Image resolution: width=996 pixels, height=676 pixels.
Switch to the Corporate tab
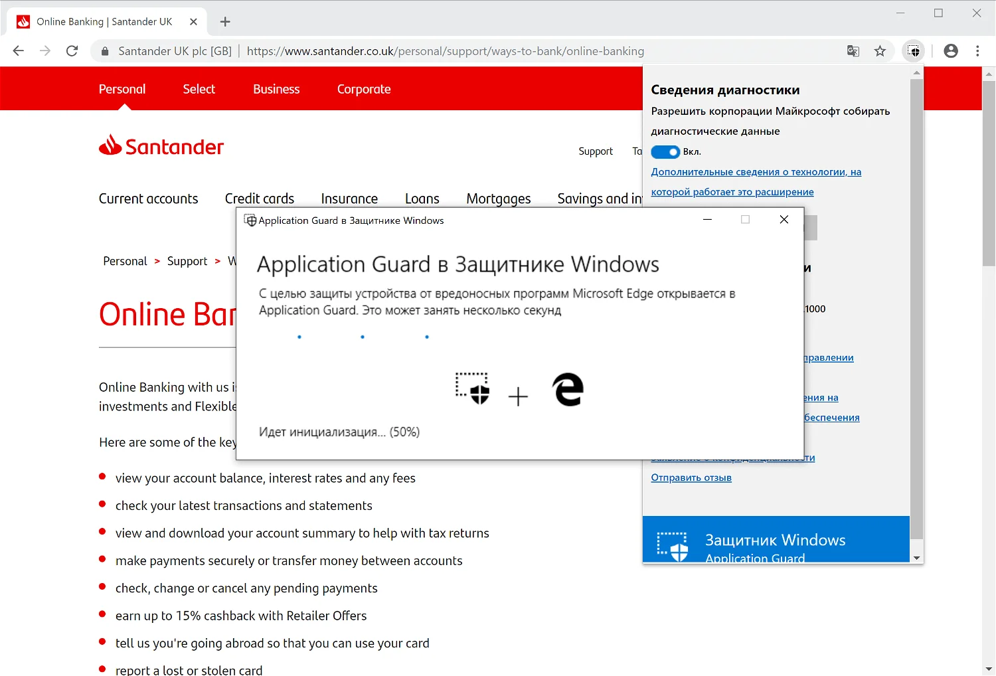364,89
